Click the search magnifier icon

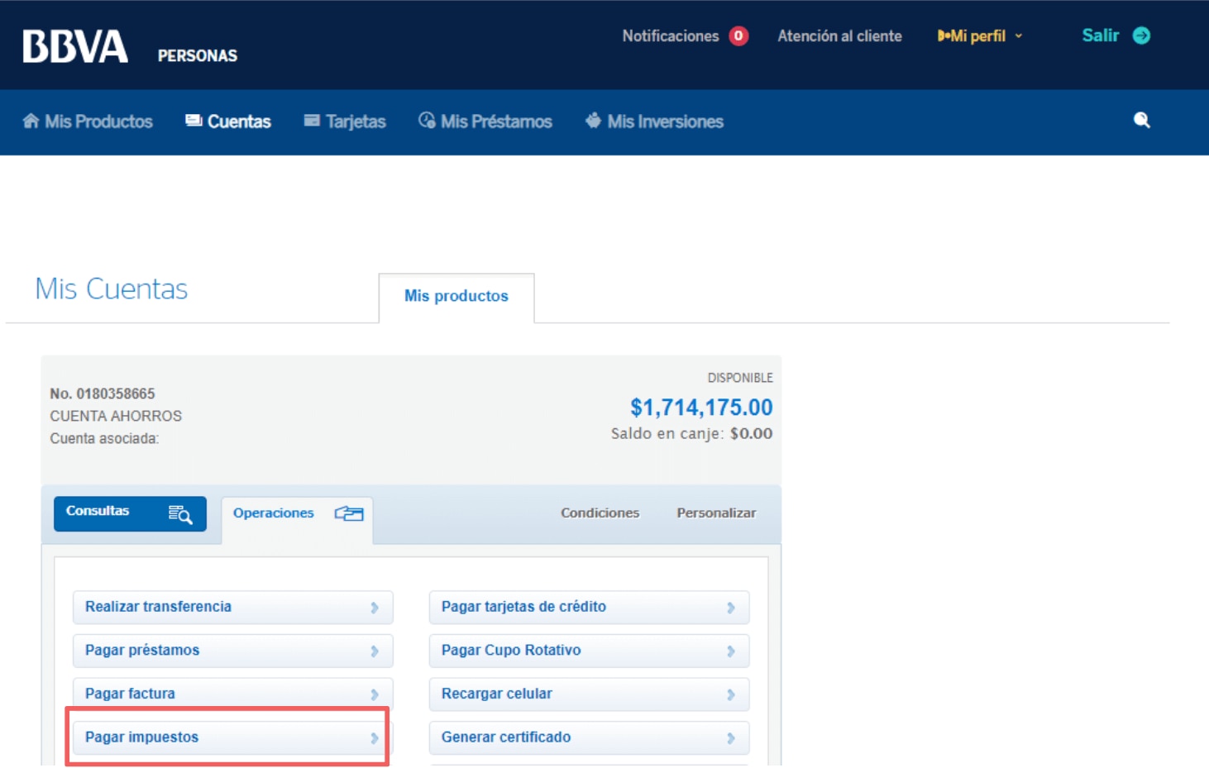pyautogui.click(x=1141, y=121)
